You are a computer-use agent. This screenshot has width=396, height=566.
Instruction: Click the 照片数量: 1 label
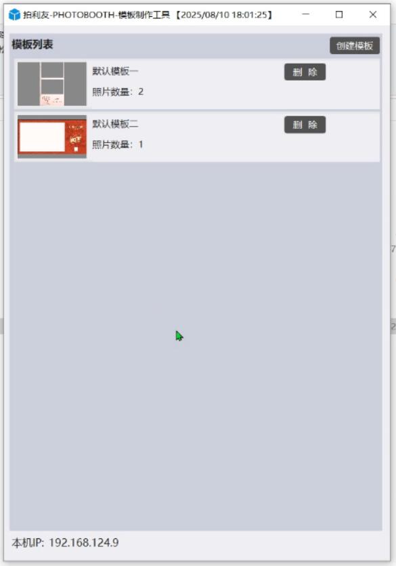point(118,145)
